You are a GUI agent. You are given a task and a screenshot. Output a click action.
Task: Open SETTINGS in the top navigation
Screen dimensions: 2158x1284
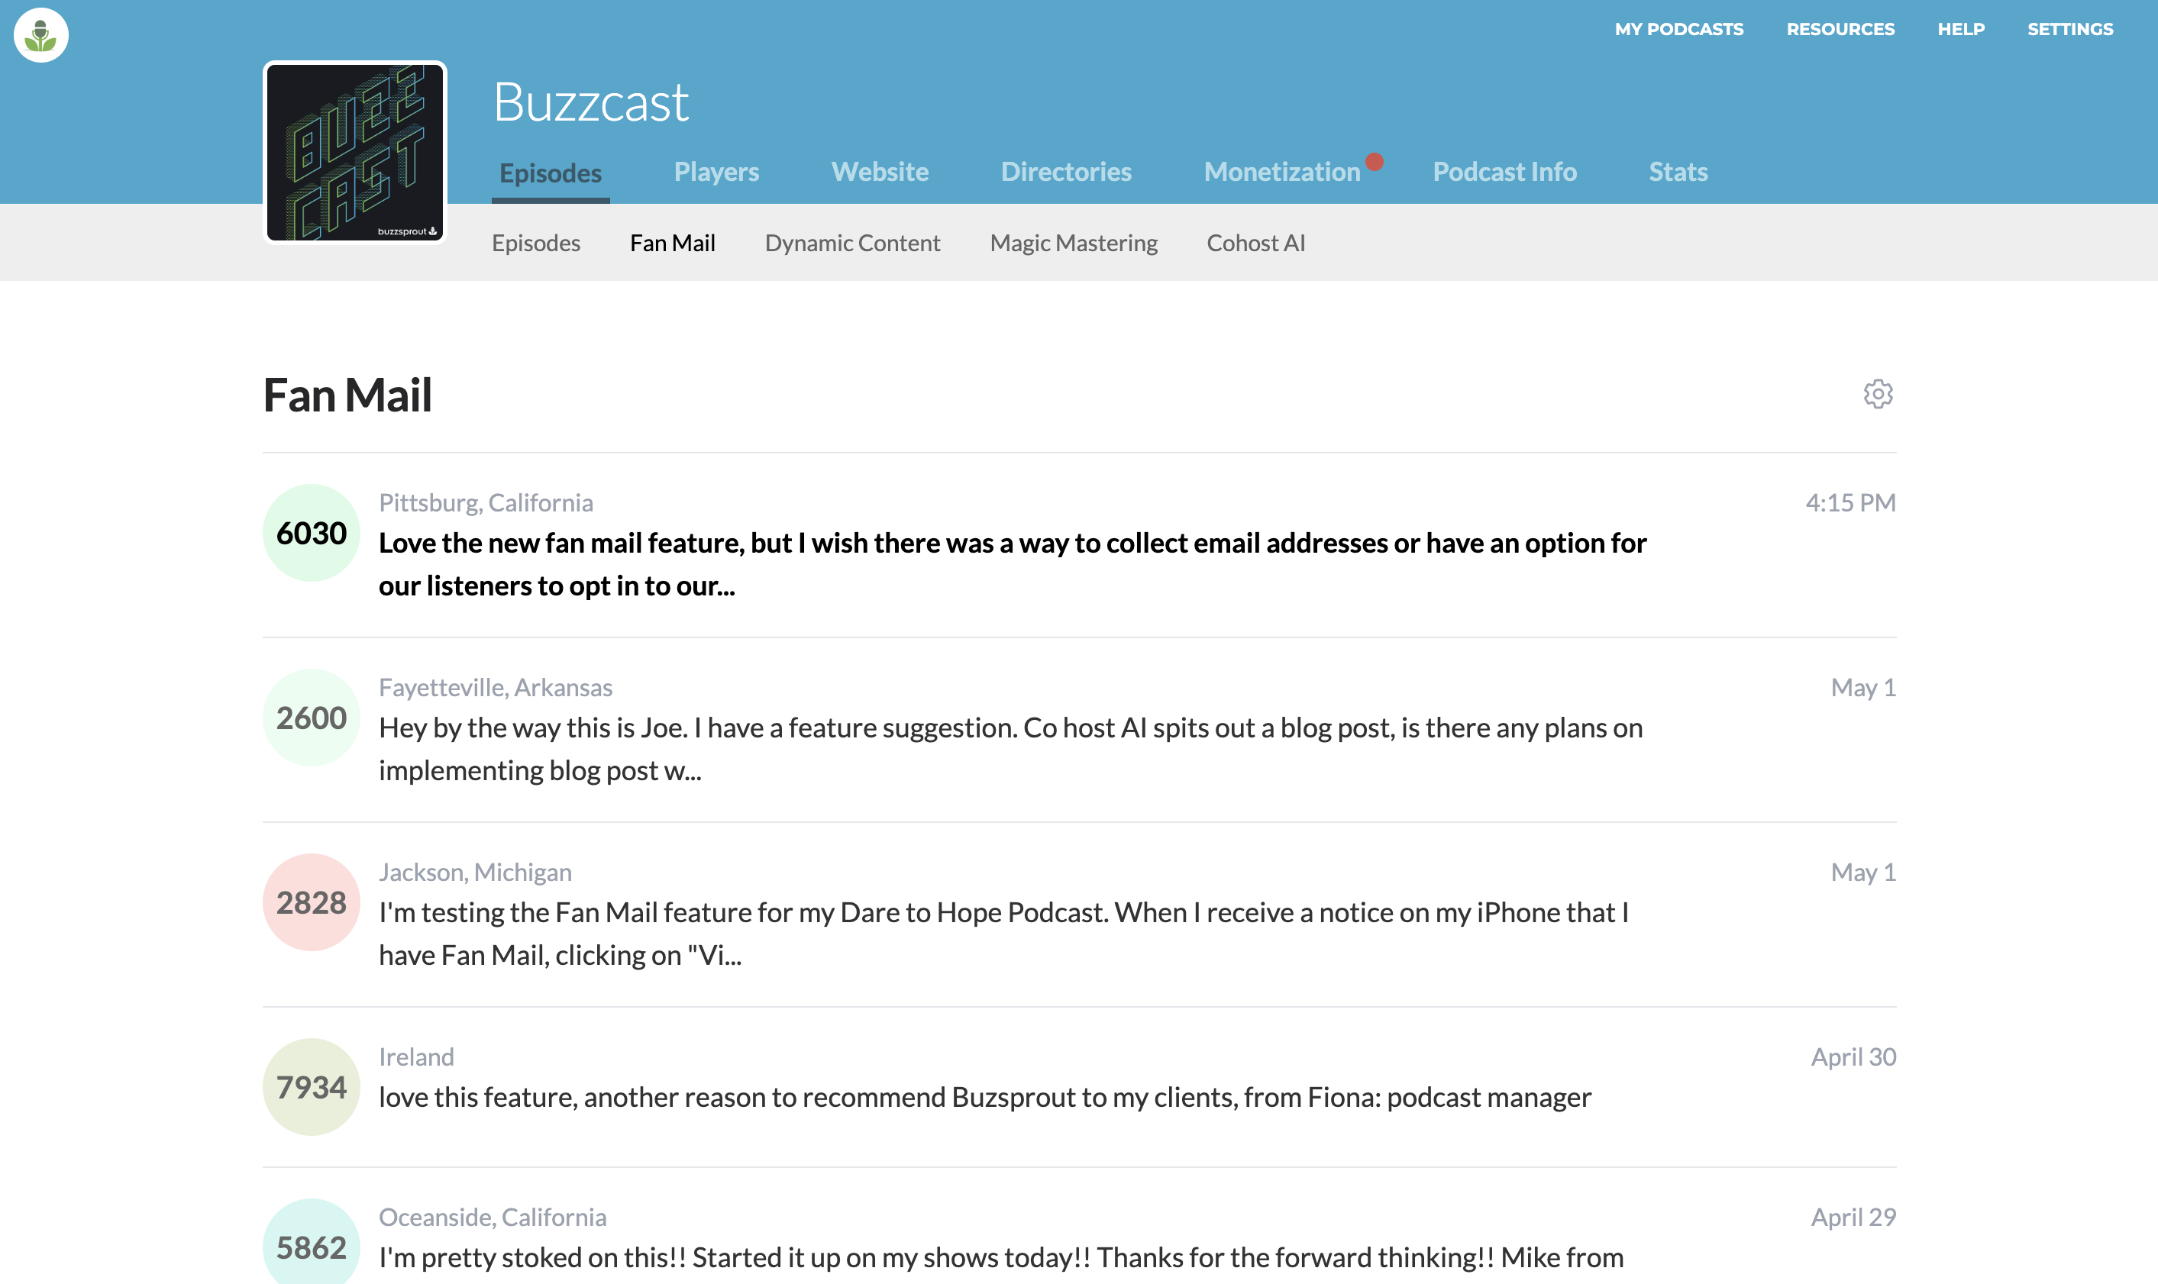(2069, 28)
